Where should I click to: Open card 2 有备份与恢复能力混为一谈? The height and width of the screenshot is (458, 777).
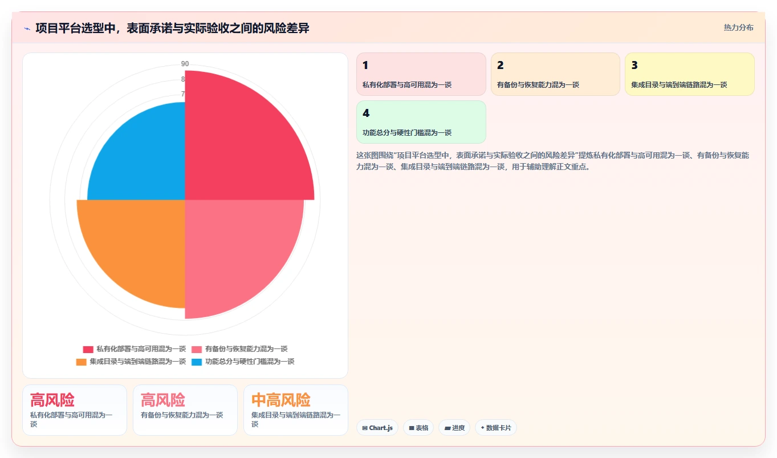[555, 74]
